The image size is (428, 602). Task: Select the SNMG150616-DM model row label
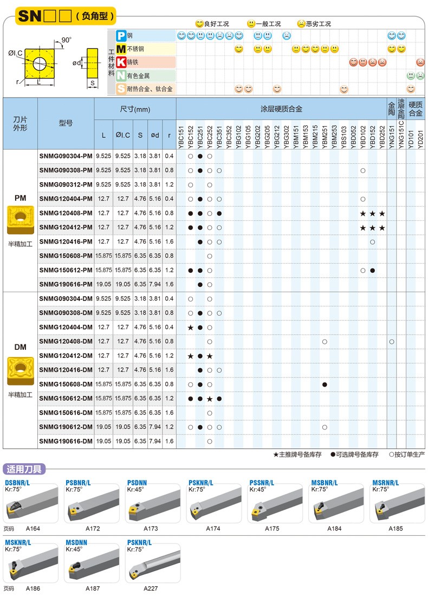click(x=66, y=413)
